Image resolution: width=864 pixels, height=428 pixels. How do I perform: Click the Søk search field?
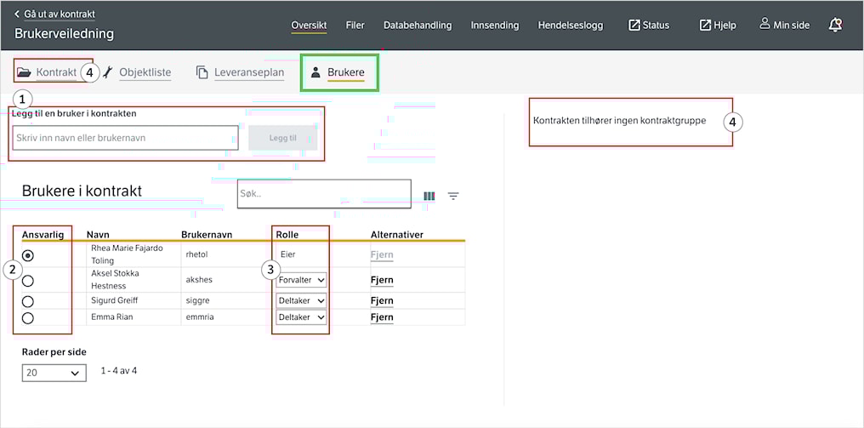tap(324, 194)
